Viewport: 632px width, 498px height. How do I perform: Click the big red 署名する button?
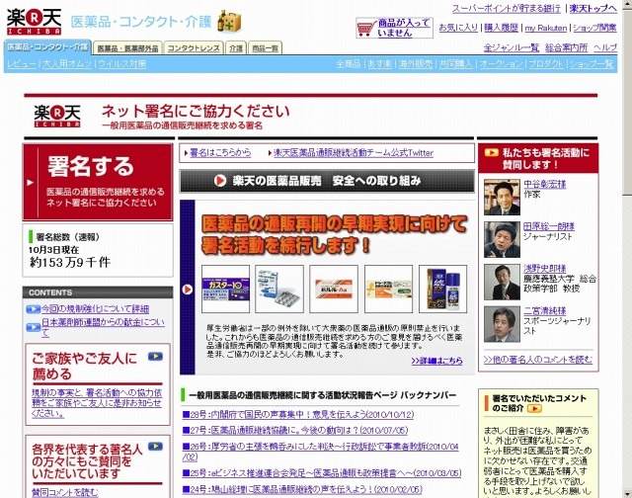pyautogui.click(x=98, y=182)
